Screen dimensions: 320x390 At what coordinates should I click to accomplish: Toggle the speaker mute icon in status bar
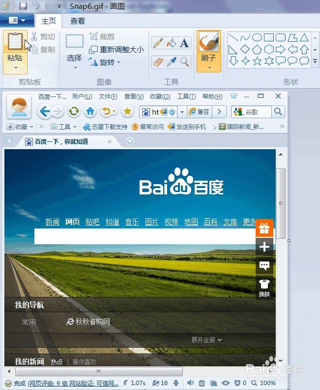pyautogui.click(x=190, y=383)
